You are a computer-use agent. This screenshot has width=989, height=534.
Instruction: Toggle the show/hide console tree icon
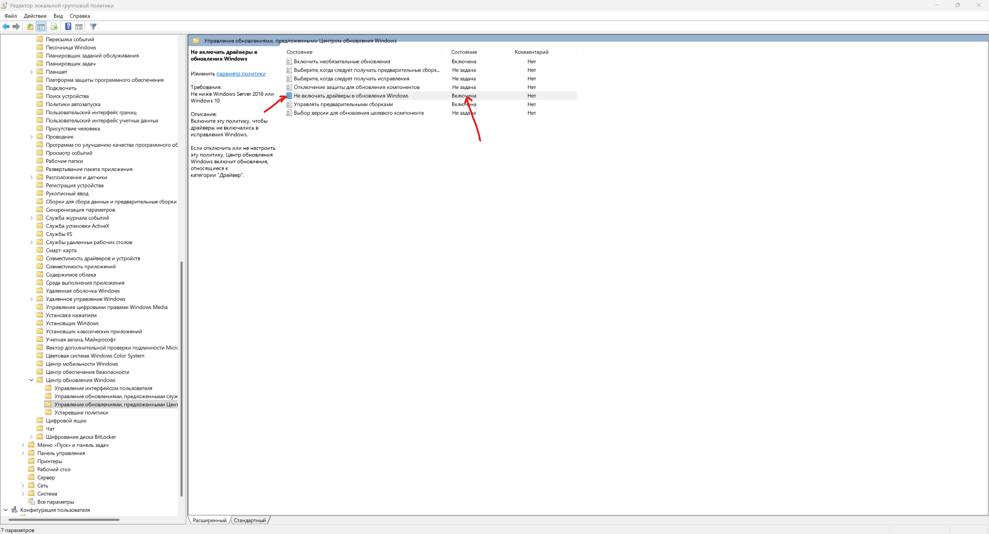point(41,27)
